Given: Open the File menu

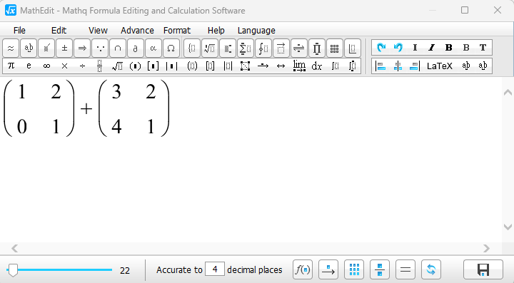Looking at the screenshot, I should pos(19,31).
